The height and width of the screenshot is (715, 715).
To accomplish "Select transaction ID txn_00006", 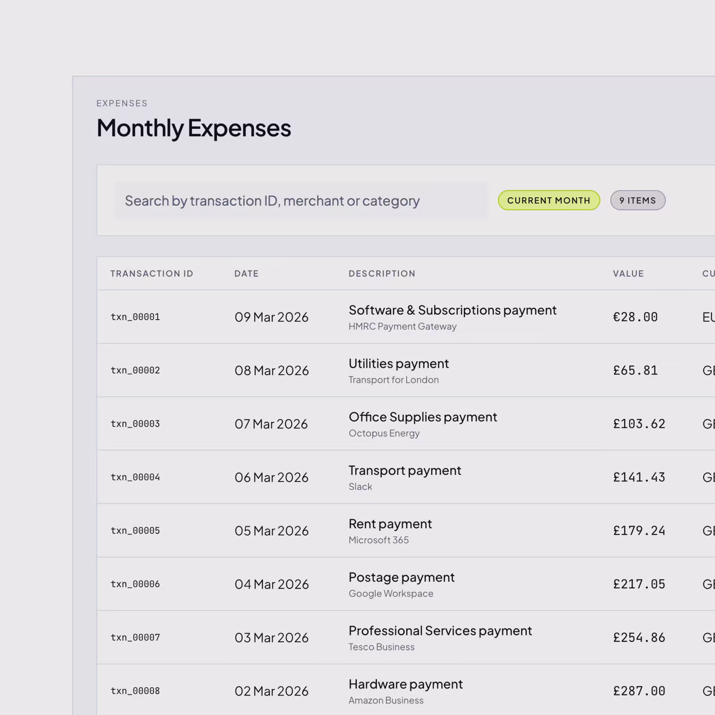I will click(135, 584).
